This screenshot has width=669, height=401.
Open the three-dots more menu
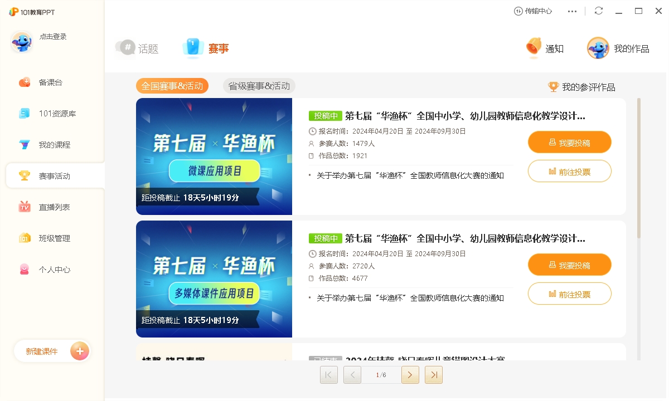point(573,11)
